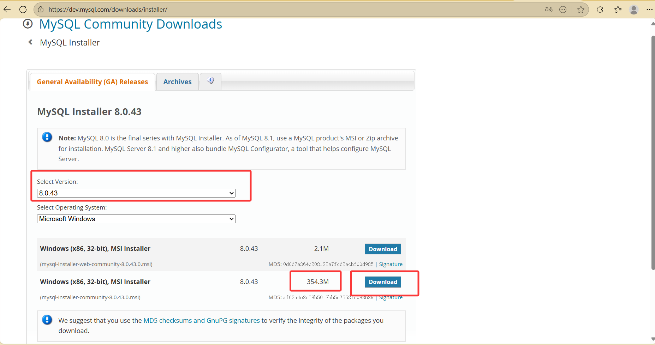Open the Select Version dropdown showing 8.0.43

[x=136, y=193]
